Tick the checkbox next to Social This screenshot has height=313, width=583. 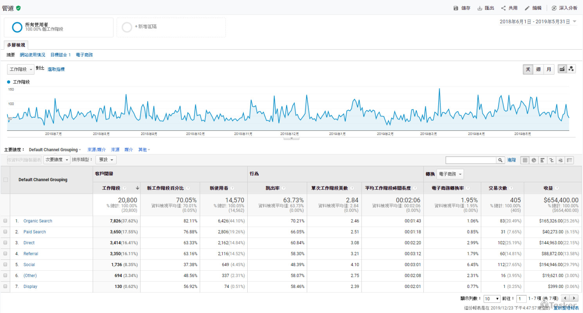tap(5, 265)
